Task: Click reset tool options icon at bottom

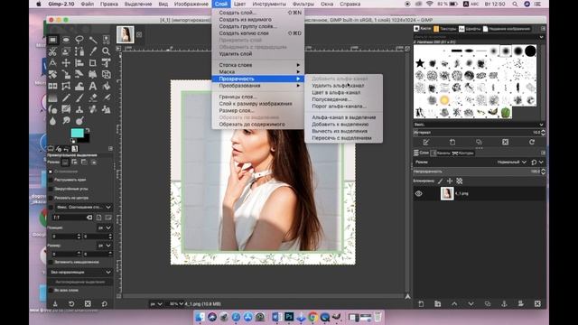Action: pyautogui.click(x=105, y=304)
